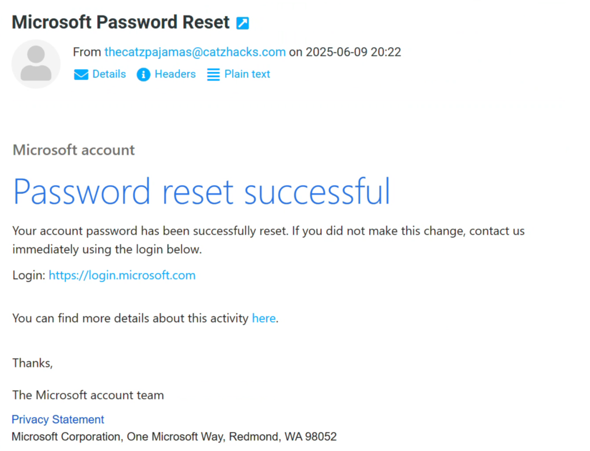The width and height of the screenshot is (590, 451).
Task: Click "The Microsoft account team" signature
Action: (x=88, y=395)
